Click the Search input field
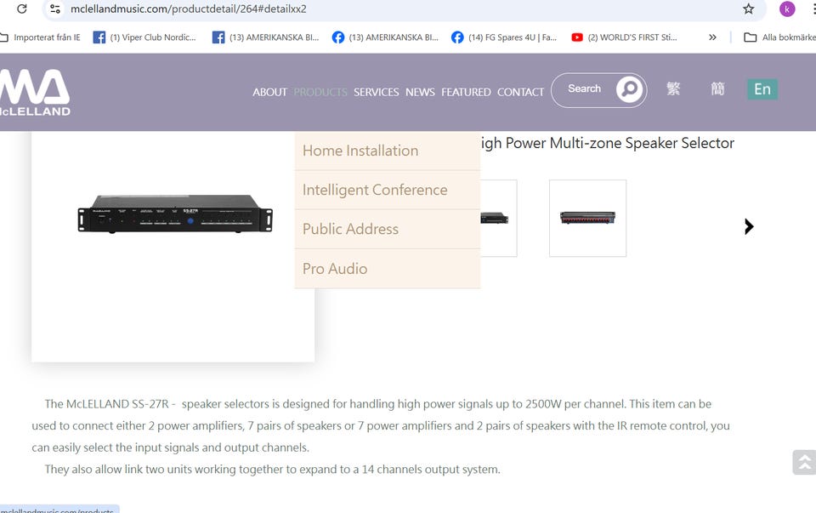This screenshot has width=816, height=513. tap(585, 89)
